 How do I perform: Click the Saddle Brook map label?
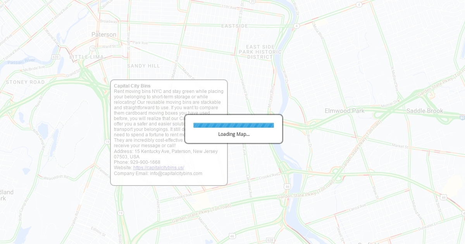[424, 111]
